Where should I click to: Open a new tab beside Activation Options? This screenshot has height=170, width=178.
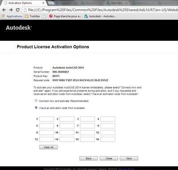[52, 3]
